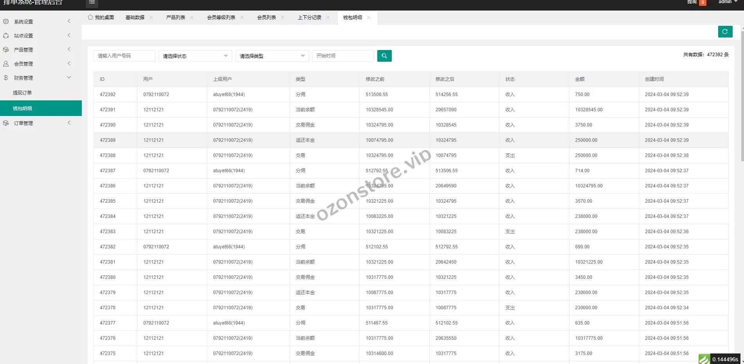The image size is (744, 364).
Task: Open the 请选择状态 dropdown
Action: tap(195, 56)
